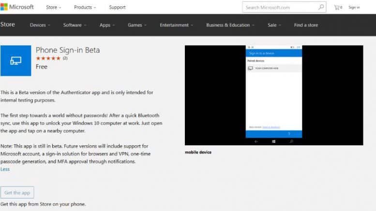The height and width of the screenshot is (211, 376).
Task: Click Sign in
Action: click(x=354, y=7)
